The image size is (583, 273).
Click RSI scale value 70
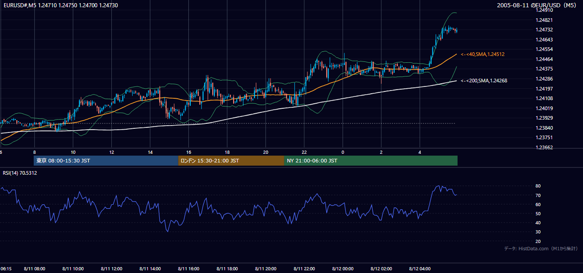pyautogui.click(x=538, y=195)
